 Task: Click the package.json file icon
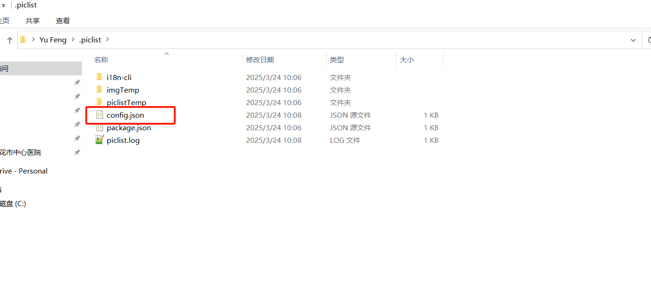click(99, 127)
